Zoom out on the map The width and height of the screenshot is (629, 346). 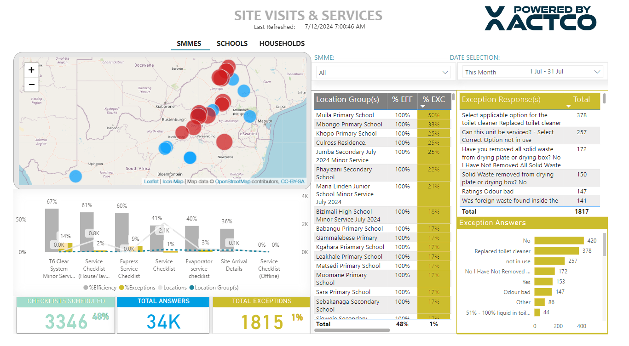31,85
